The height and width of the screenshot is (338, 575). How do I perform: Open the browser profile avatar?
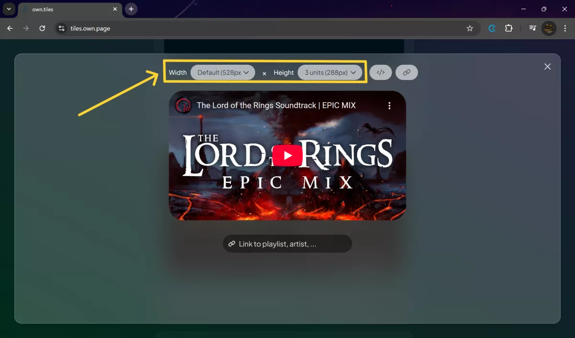pyautogui.click(x=549, y=28)
